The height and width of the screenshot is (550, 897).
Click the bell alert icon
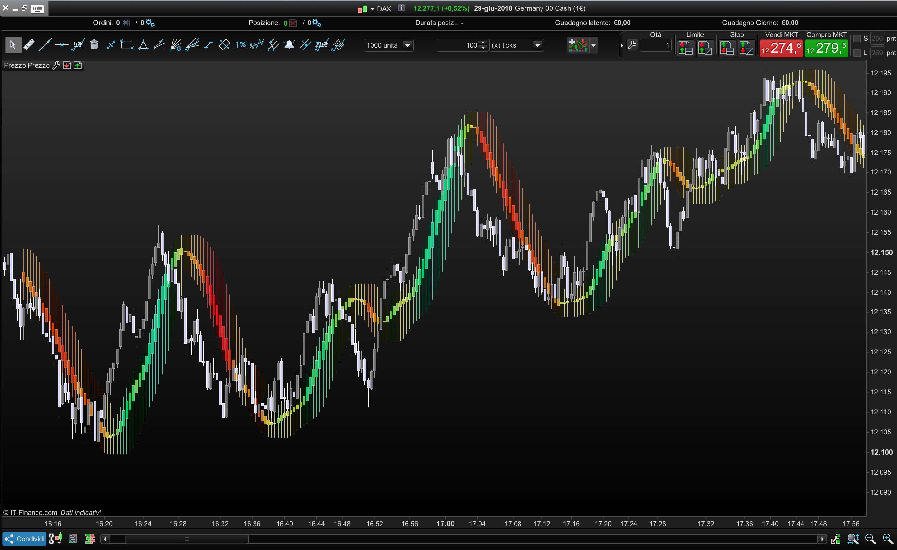(x=290, y=45)
